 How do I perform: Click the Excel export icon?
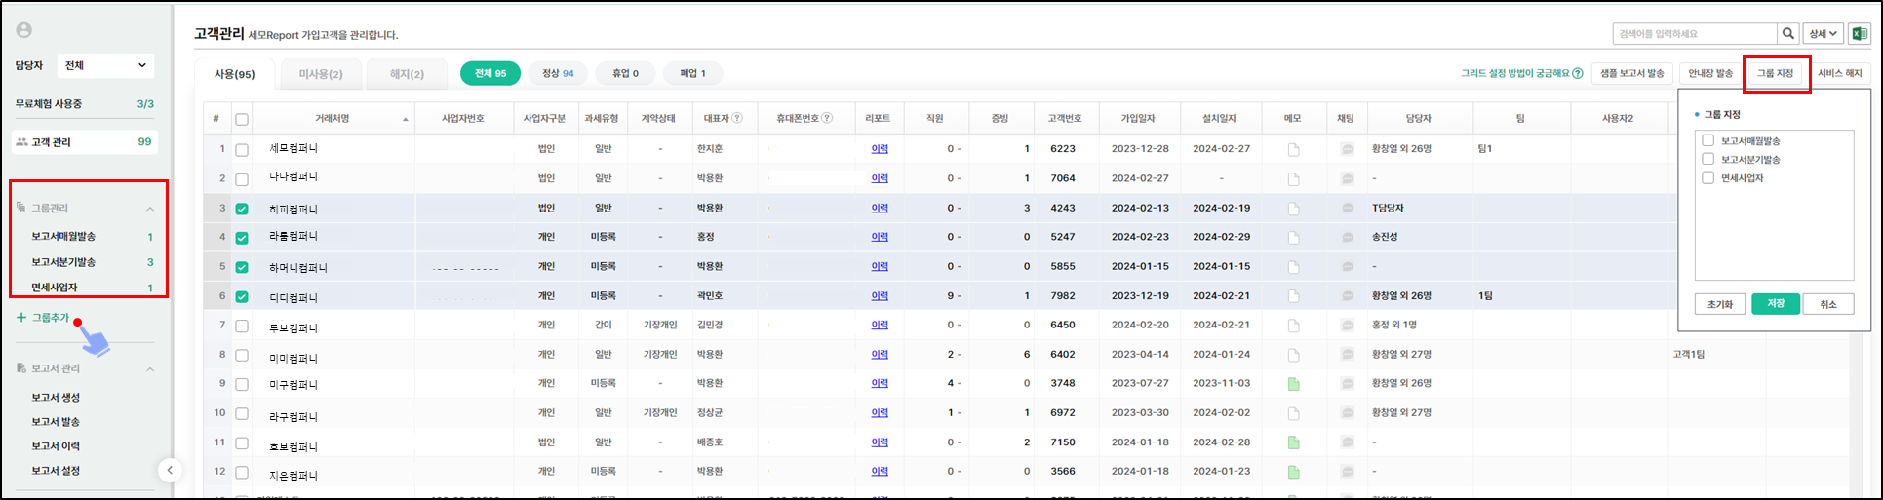pos(1859,34)
